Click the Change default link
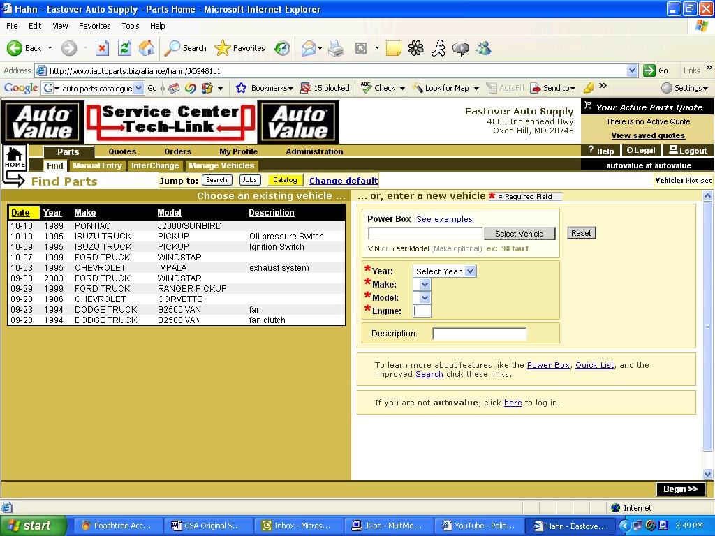Image resolution: width=715 pixels, height=536 pixels. pos(344,181)
